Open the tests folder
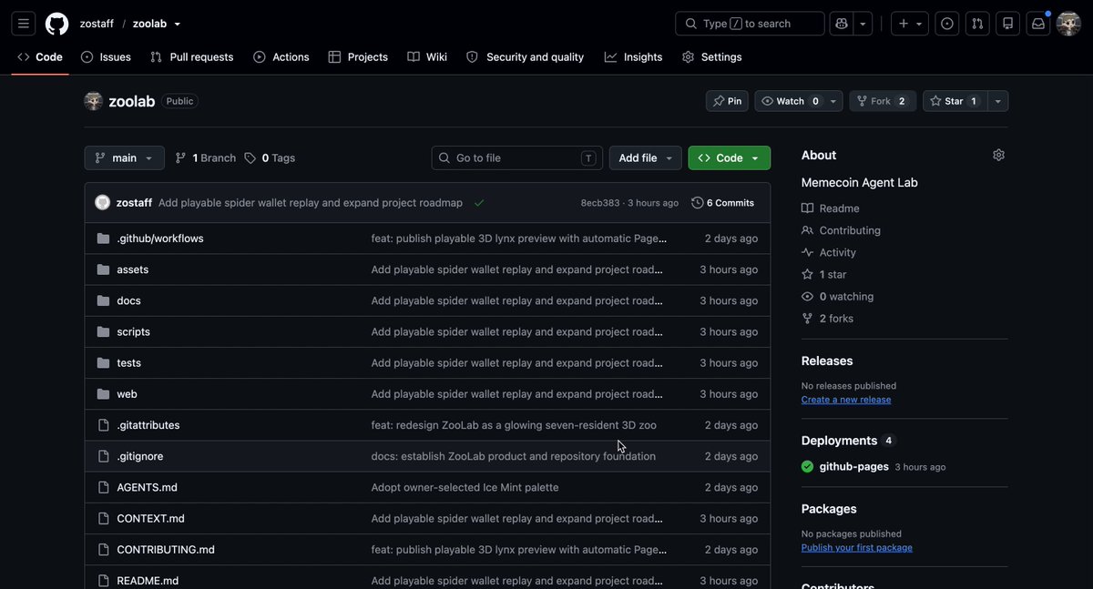Screen dimensions: 1093x589 (129, 362)
